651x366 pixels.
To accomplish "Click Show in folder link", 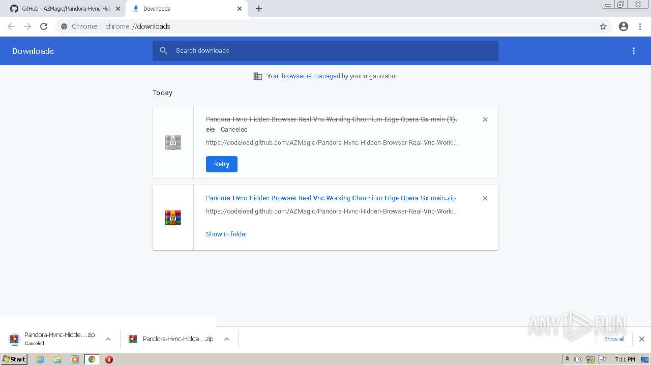I will pos(226,234).
